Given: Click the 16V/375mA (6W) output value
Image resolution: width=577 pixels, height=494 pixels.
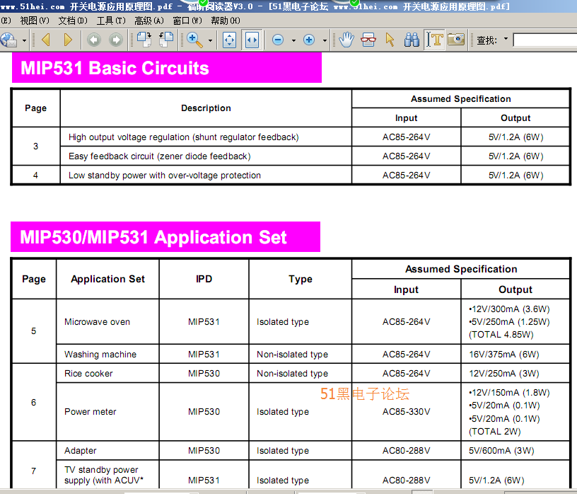Looking at the screenshot, I should (504, 355).
